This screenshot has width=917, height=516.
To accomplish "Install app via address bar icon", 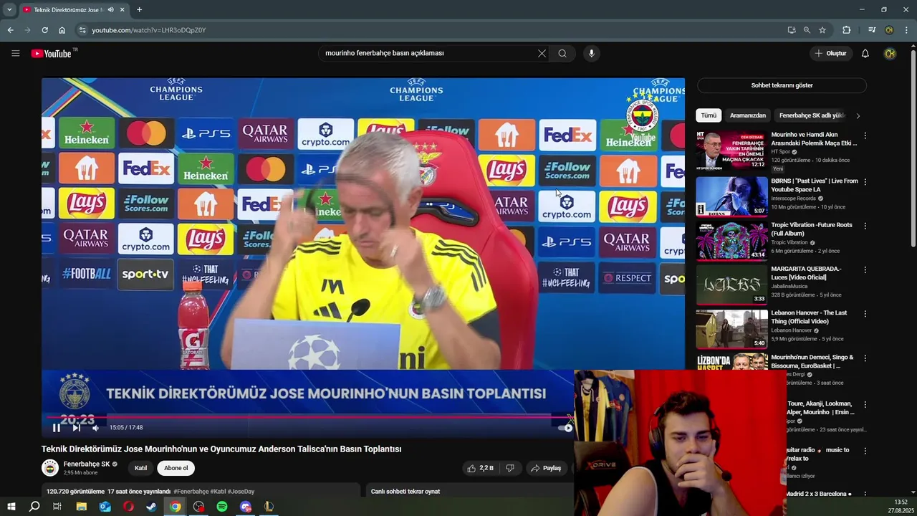I will click(x=791, y=30).
